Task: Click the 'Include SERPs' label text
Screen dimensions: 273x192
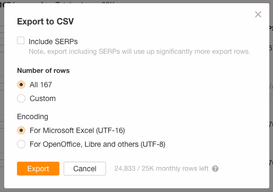Action: click(x=53, y=41)
